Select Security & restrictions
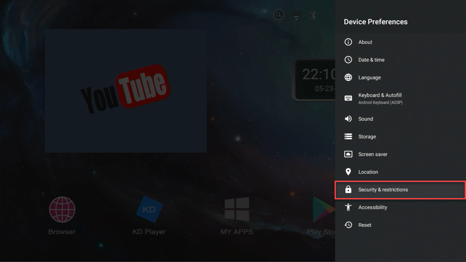 coord(400,190)
